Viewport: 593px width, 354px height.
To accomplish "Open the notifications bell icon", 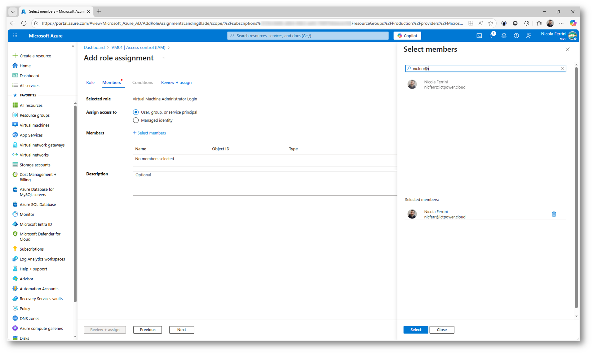I will point(491,36).
